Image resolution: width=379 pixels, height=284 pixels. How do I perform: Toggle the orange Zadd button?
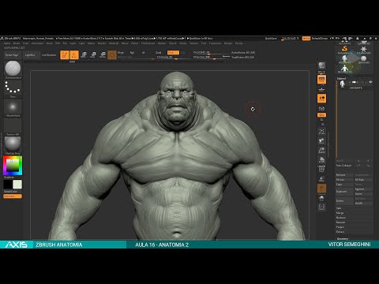(x=173, y=53)
